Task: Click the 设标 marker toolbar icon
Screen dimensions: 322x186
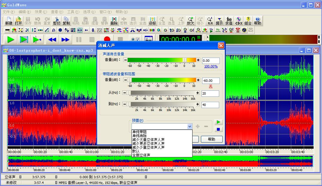Action: pos(152,21)
